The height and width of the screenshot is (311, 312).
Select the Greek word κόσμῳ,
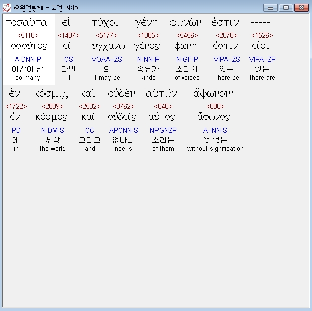51,94
